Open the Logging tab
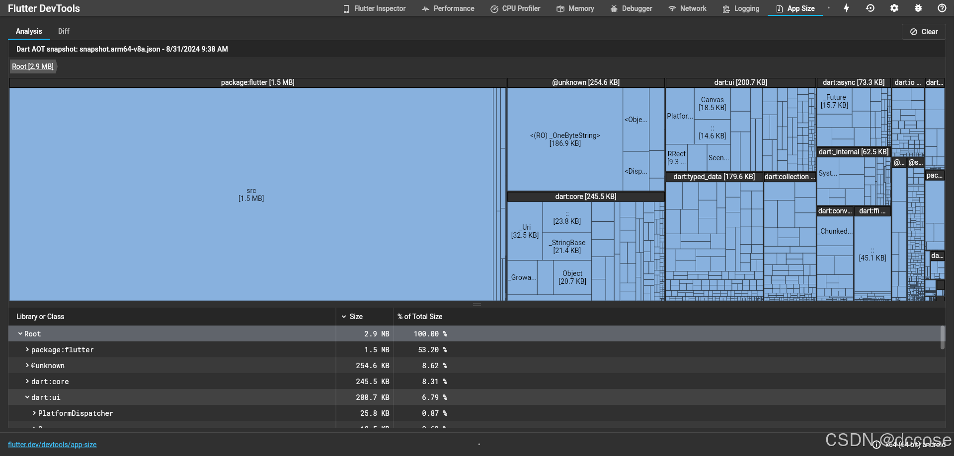This screenshot has width=954, height=456. pos(741,8)
